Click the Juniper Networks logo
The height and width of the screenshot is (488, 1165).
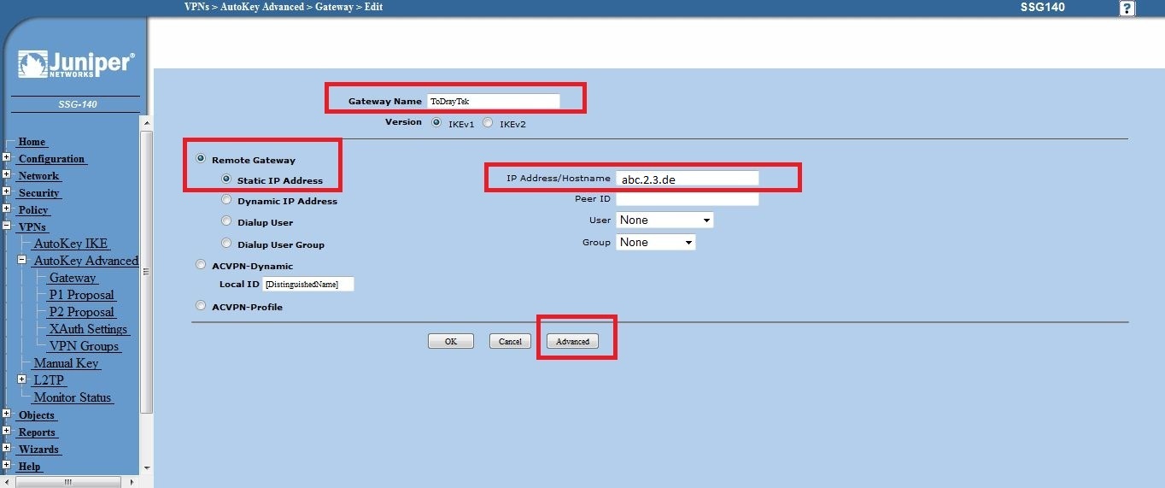tap(76, 66)
